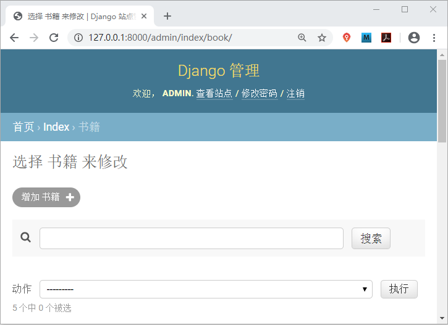Open the 动作 action dropdown
Viewport: 448px width, 325px height.
click(206, 289)
